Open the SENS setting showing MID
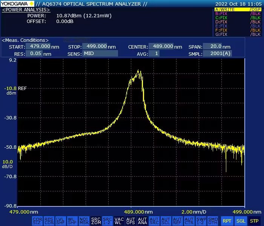 (100, 53)
